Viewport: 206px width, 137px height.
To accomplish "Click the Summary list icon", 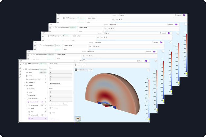I will (x=28, y=89).
